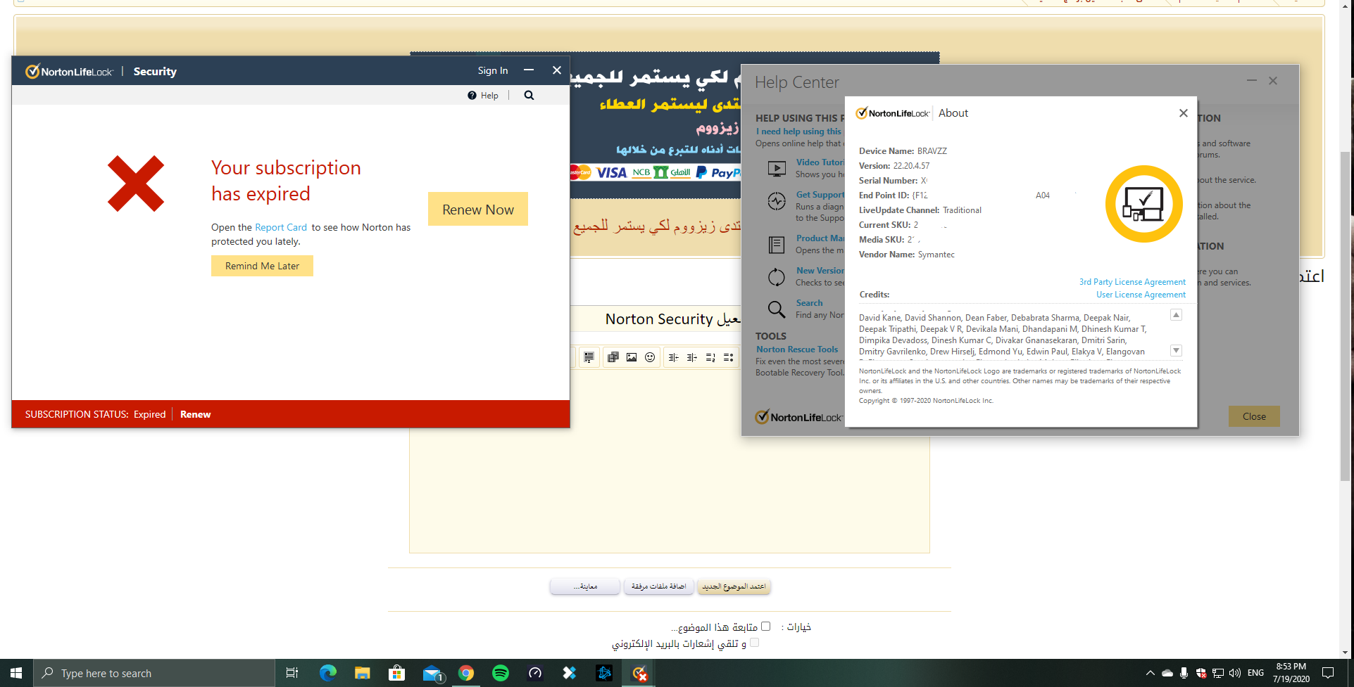The width and height of the screenshot is (1354, 687).
Task: Open the Mail app from the taskbar
Action: click(x=432, y=673)
